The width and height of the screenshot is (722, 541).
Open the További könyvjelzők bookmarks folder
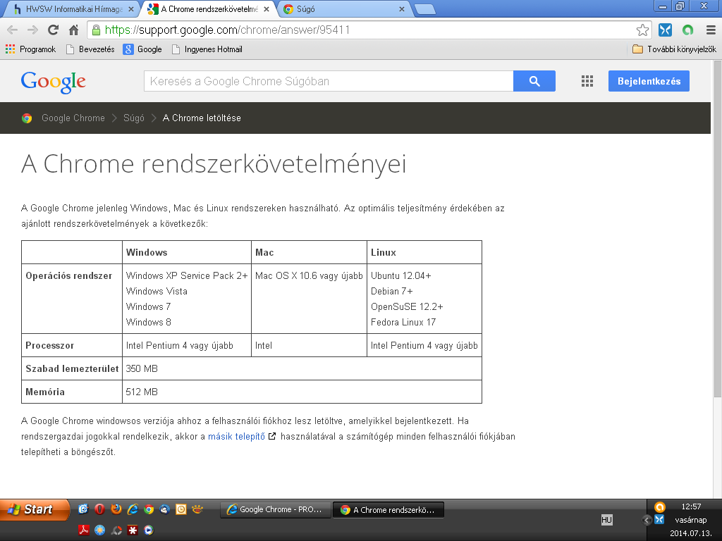click(x=674, y=49)
